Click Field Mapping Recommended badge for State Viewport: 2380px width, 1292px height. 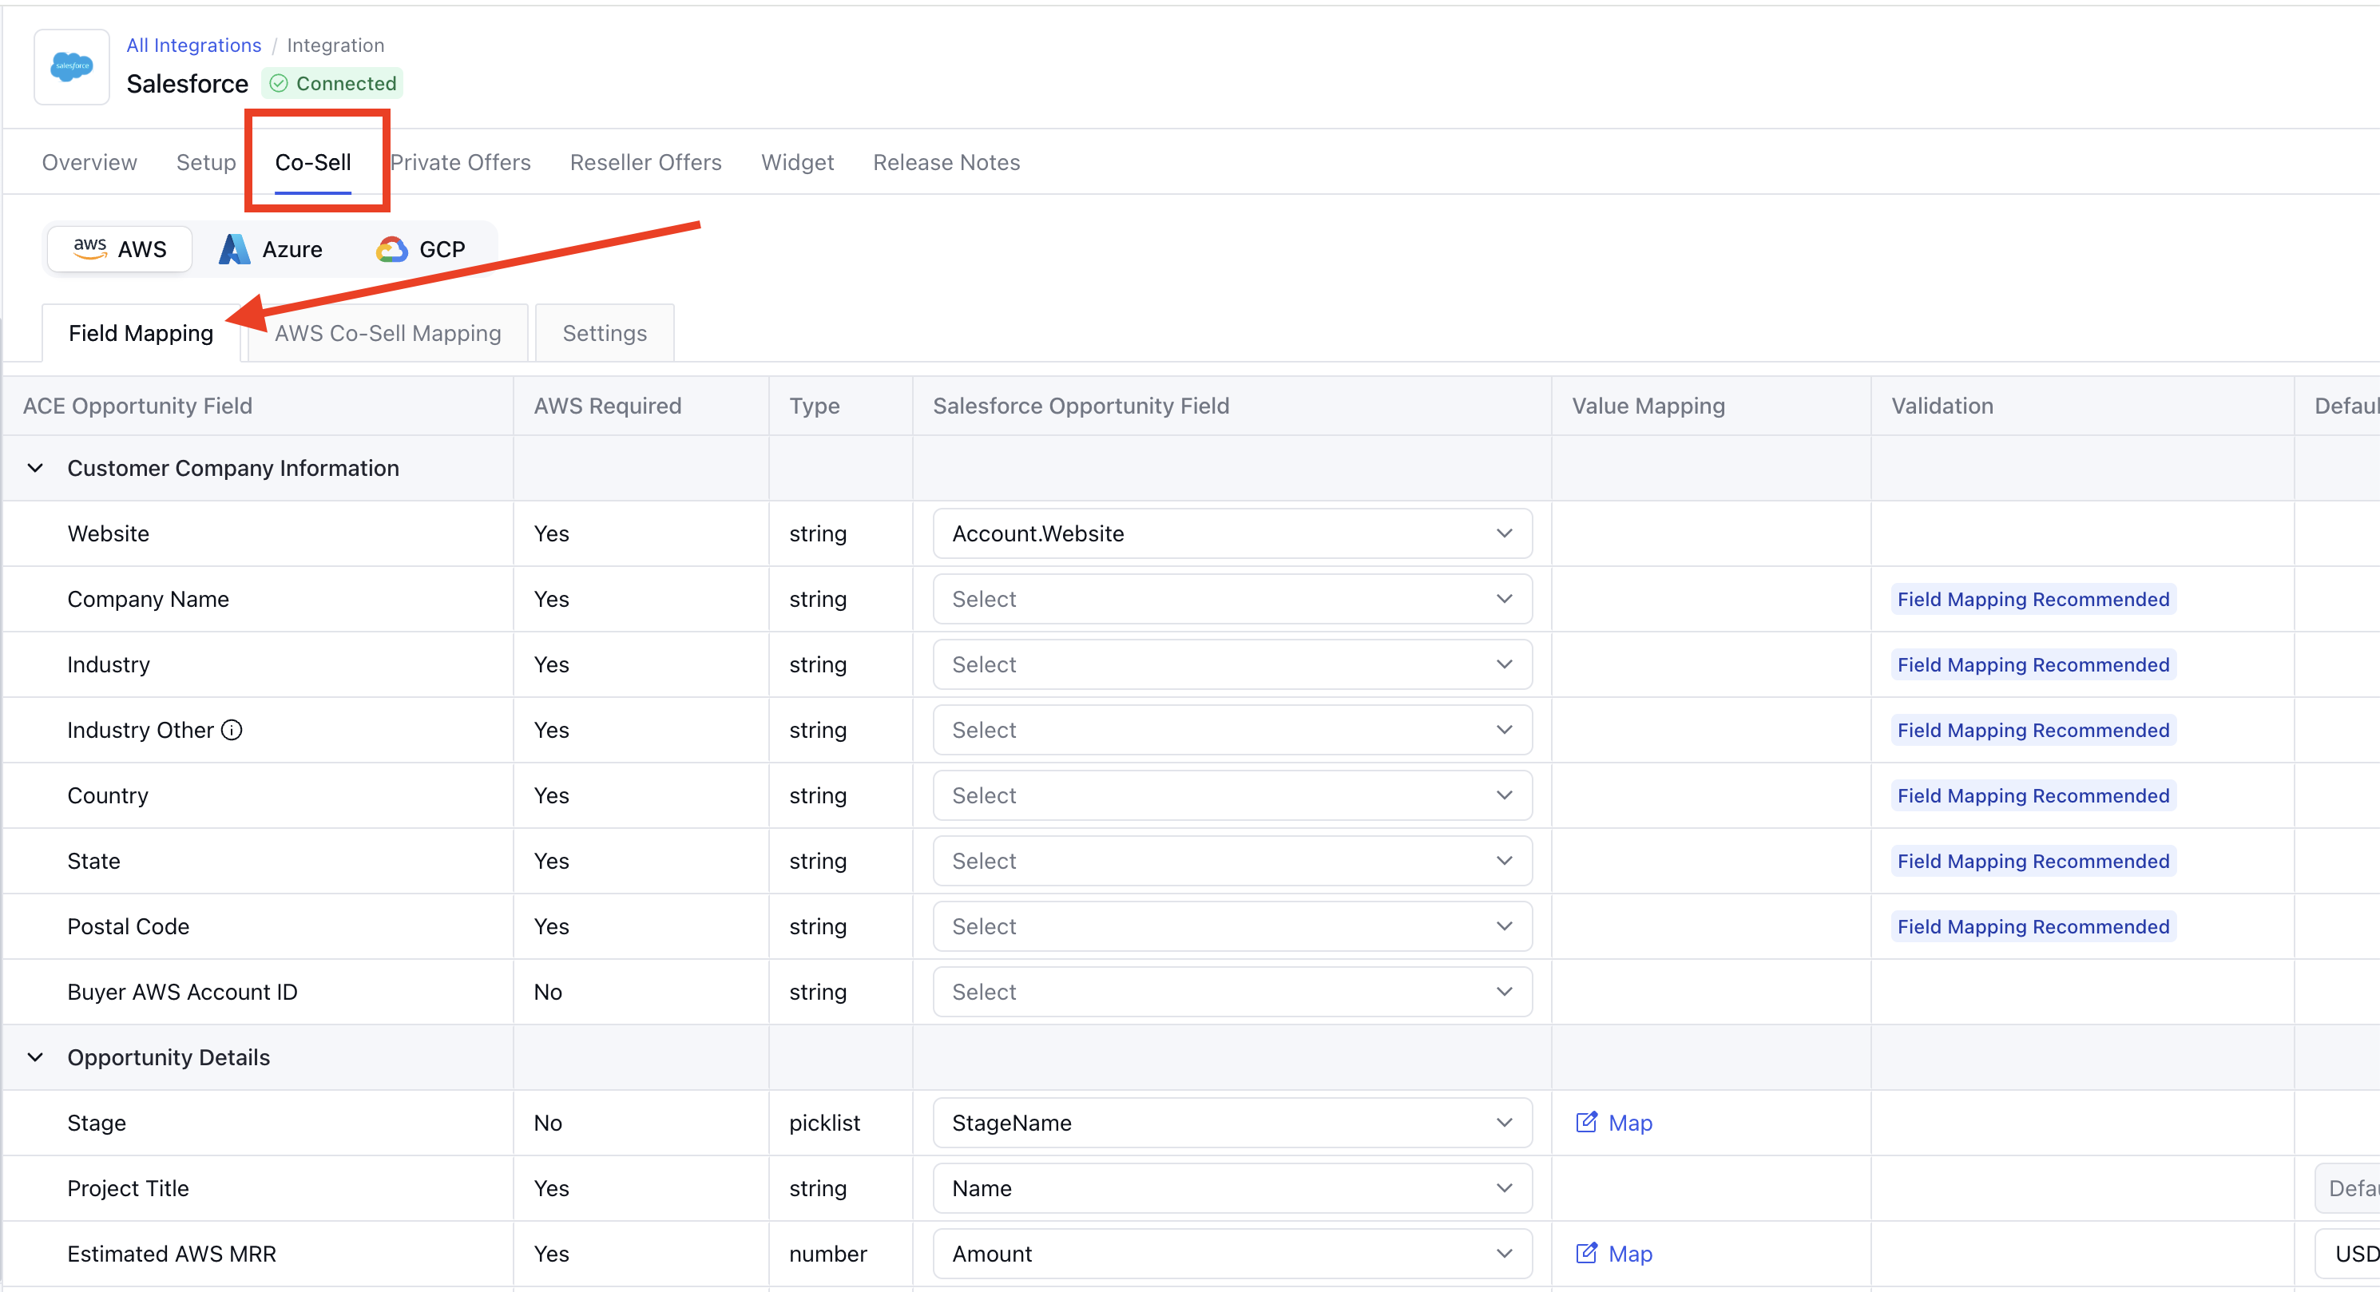(2033, 862)
